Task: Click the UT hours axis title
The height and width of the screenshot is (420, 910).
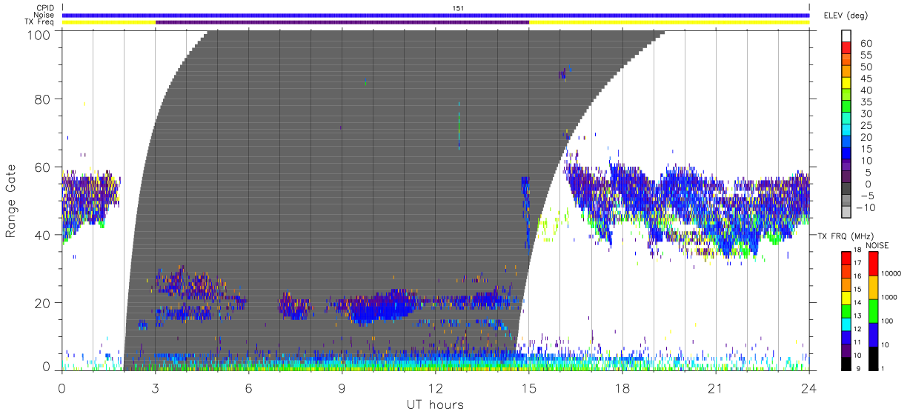Action: point(435,404)
